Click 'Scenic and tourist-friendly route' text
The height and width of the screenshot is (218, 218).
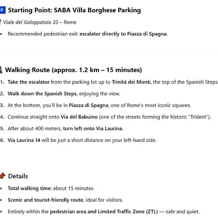(46, 200)
